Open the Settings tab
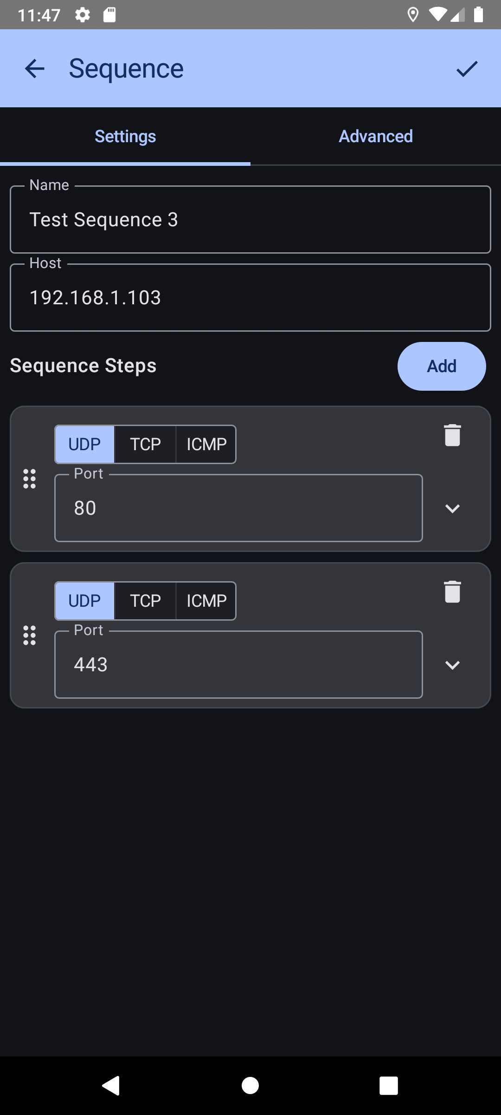 125,137
